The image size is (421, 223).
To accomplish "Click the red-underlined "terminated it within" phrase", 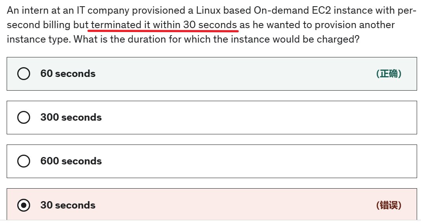I will point(135,25).
